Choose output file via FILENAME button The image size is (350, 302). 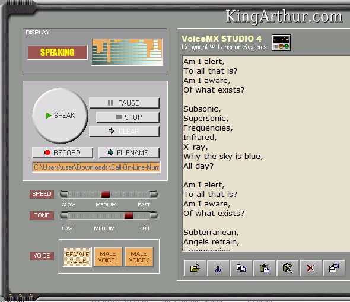(x=129, y=152)
